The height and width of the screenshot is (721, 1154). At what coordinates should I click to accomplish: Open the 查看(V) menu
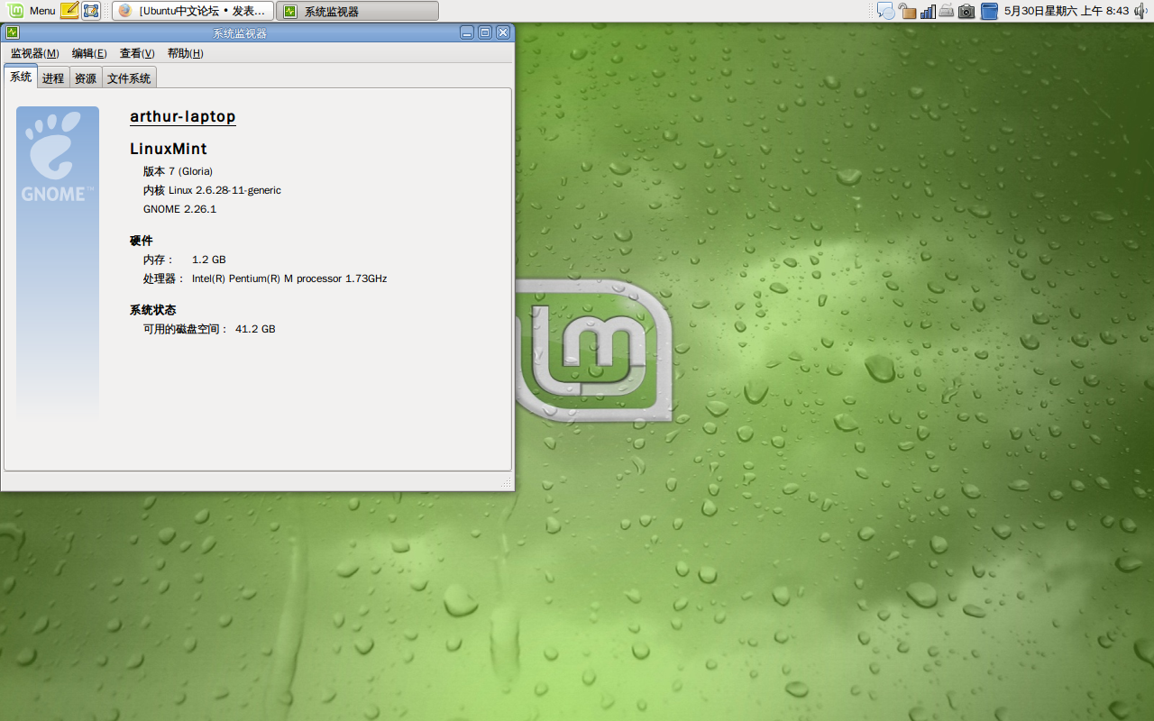[137, 53]
